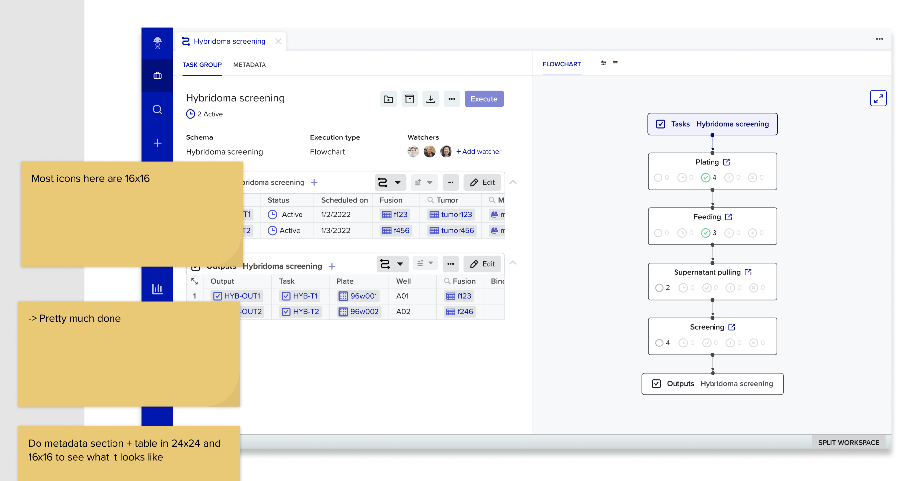This screenshot has width=902, height=481.
Task: Click the flowchart list view icon
Action: 615,63
